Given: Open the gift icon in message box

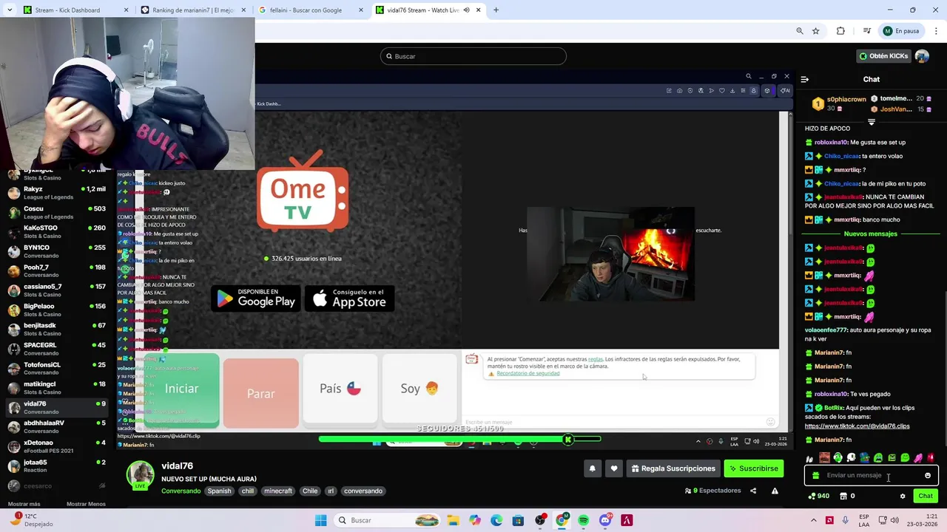Looking at the screenshot, I should (815, 475).
